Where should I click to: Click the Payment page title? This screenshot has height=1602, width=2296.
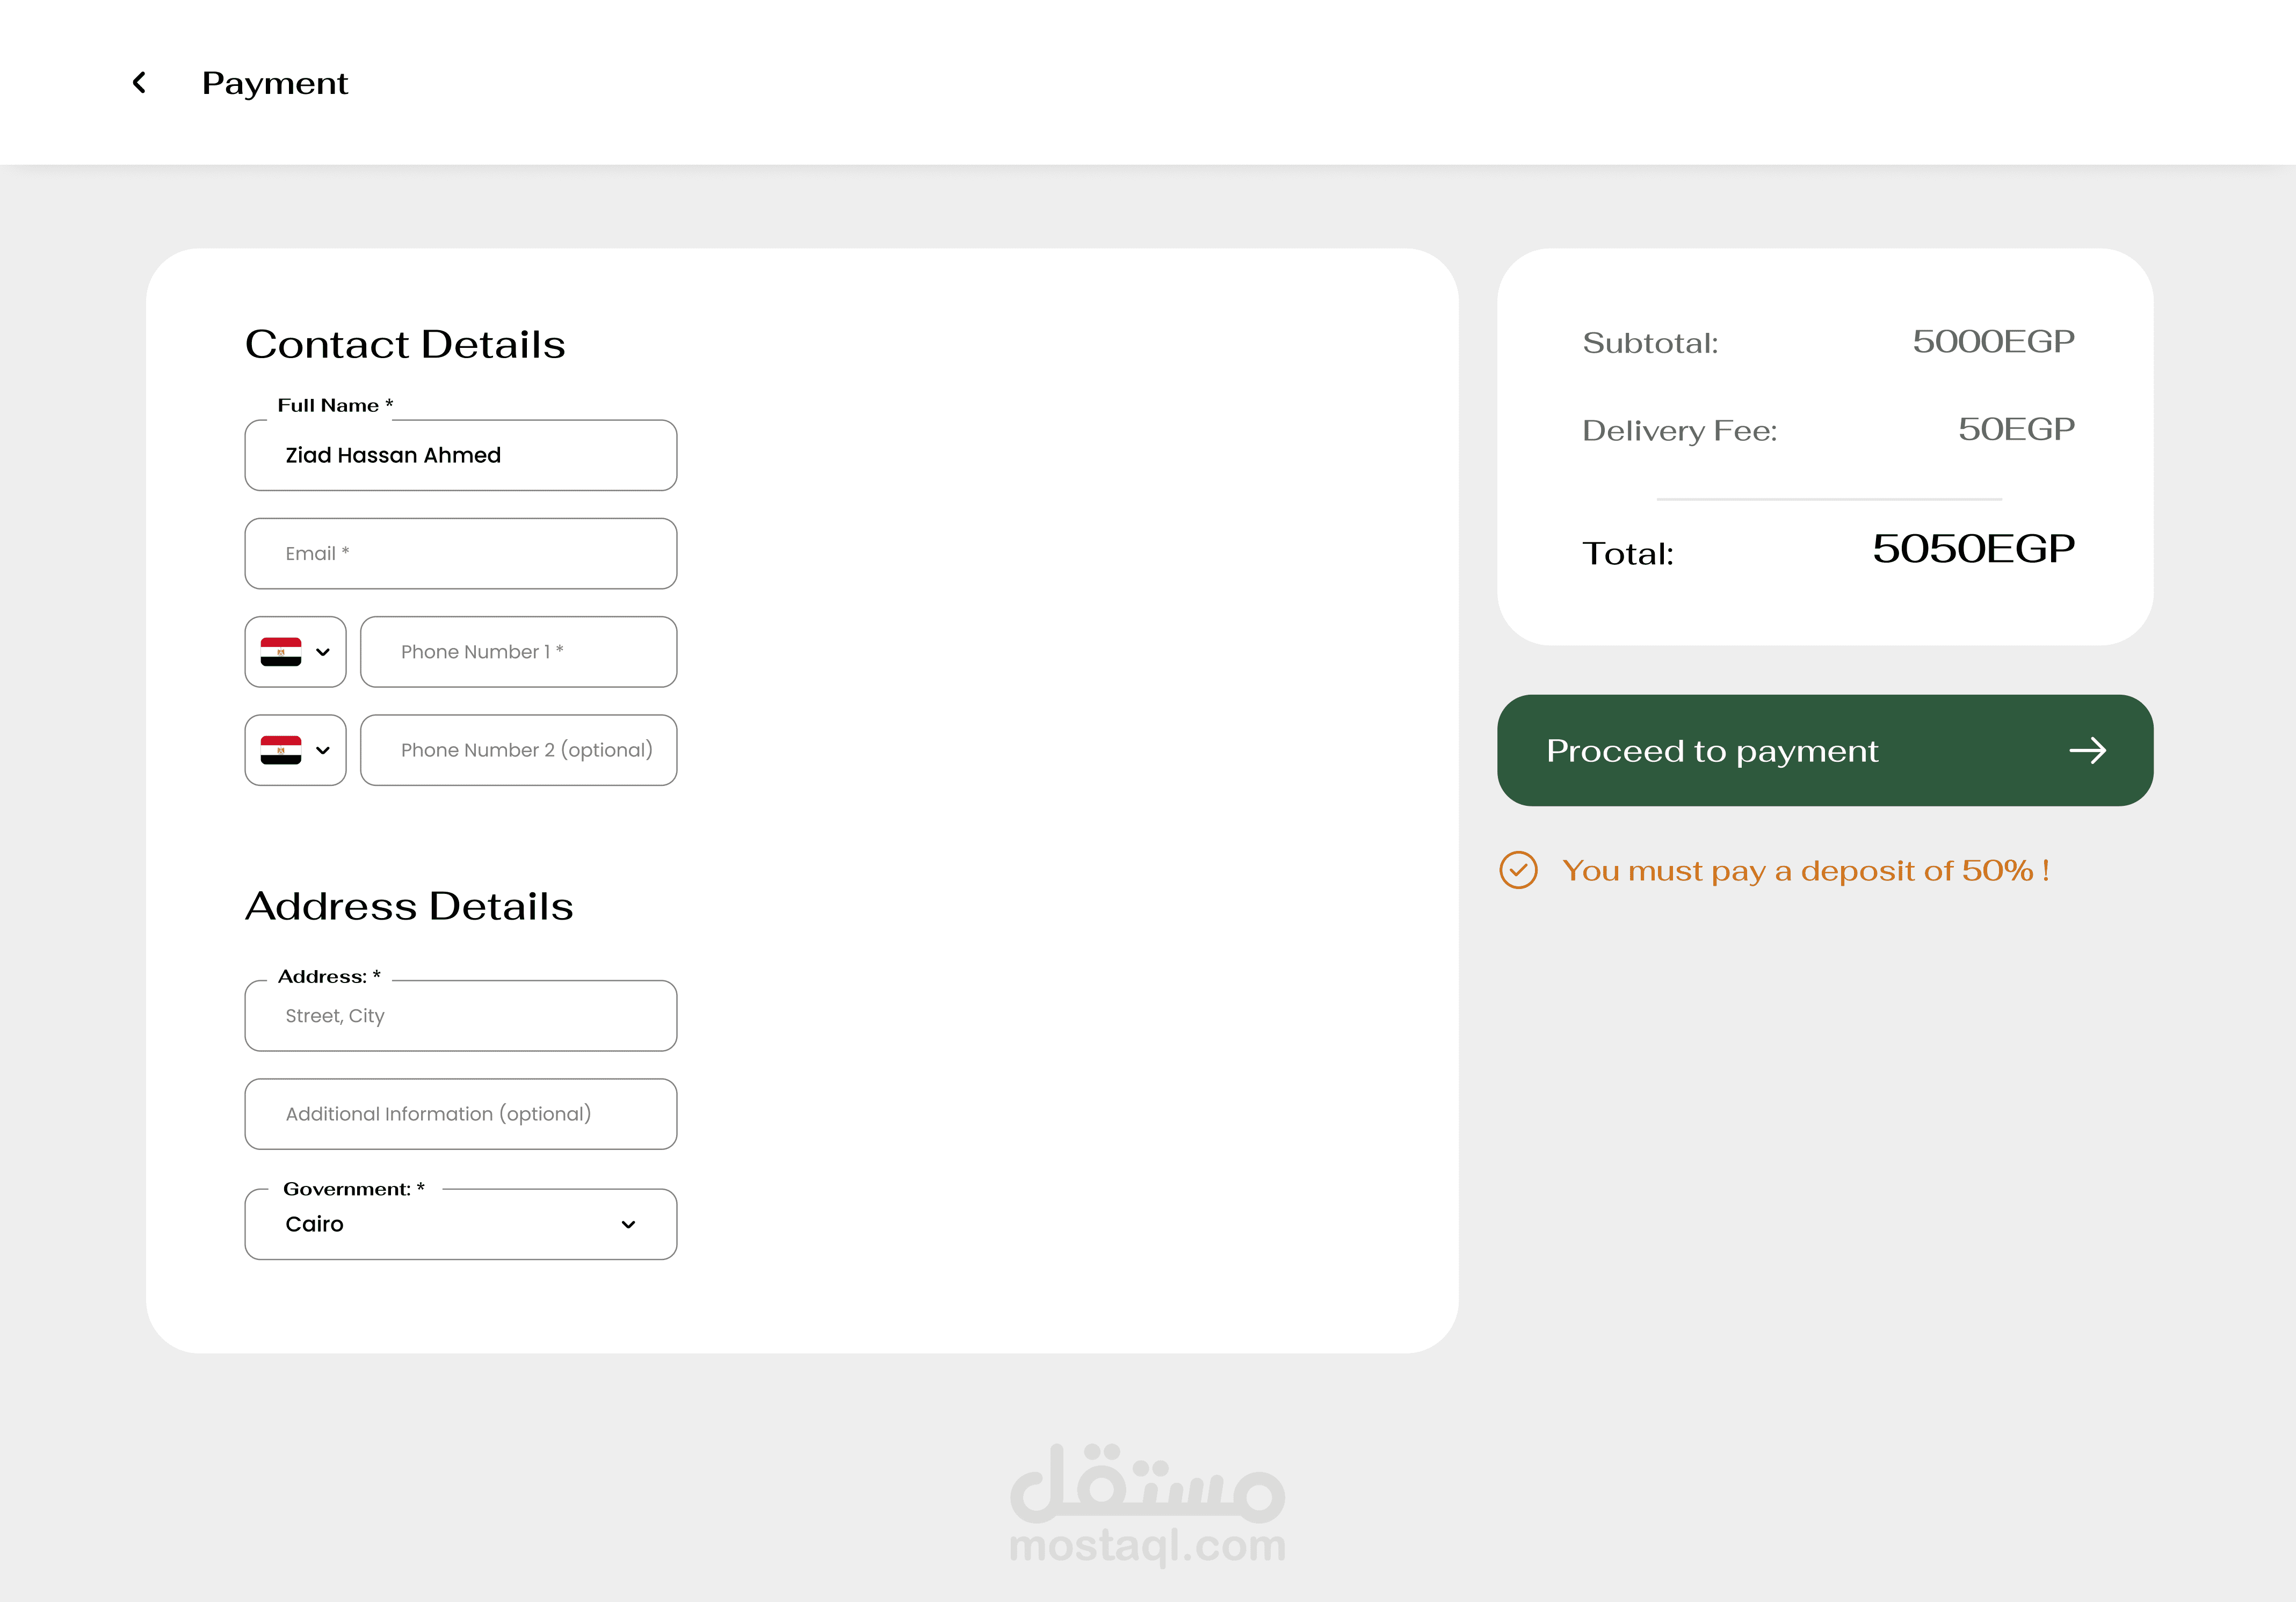[x=275, y=83]
